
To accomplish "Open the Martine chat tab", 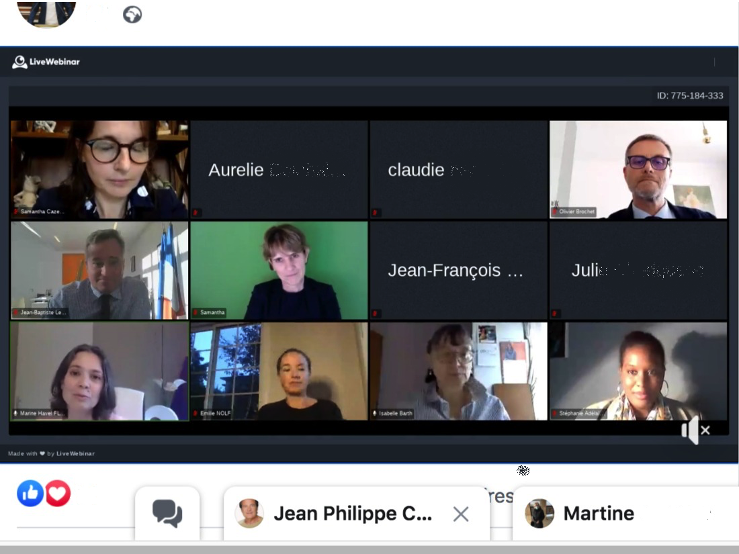I will tap(625, 514).
